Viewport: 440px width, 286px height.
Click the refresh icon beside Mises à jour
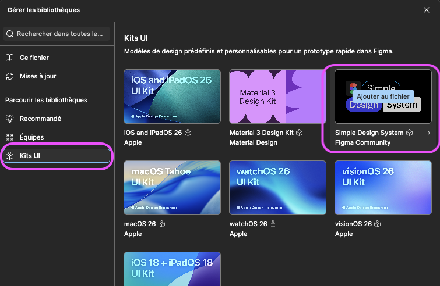pos(10,76)
